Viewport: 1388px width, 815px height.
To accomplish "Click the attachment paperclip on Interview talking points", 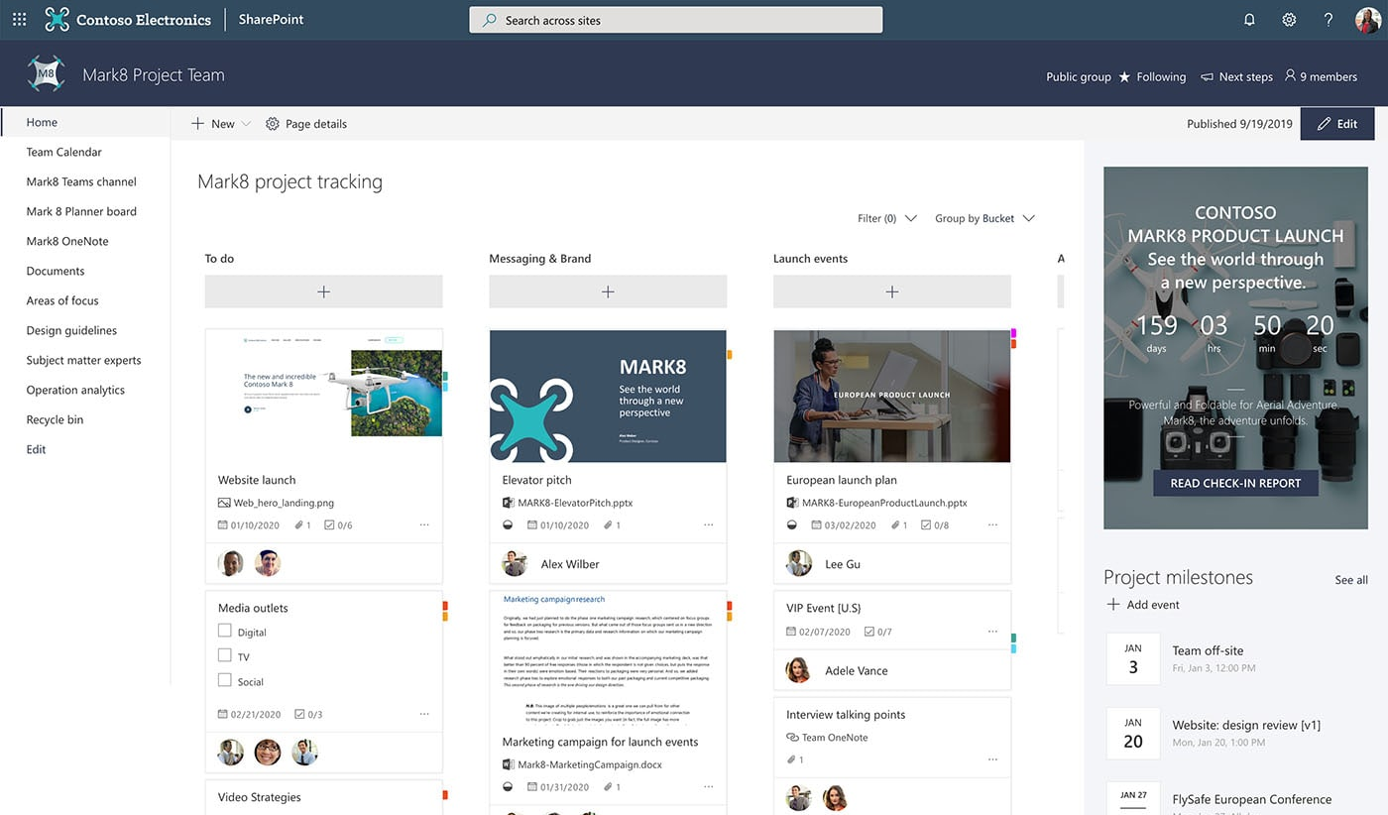I will [x=791, y=759].
